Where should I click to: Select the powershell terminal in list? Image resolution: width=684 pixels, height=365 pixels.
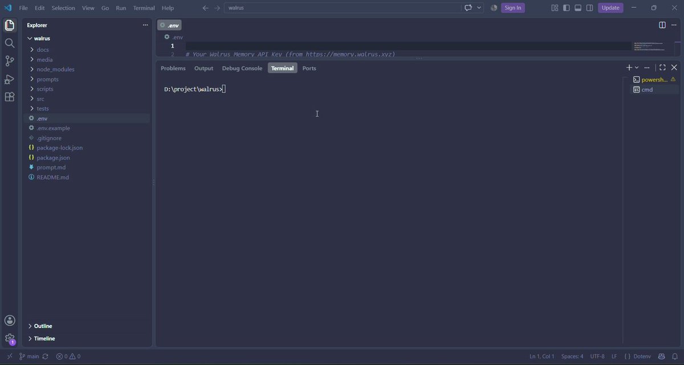[654, 80]
